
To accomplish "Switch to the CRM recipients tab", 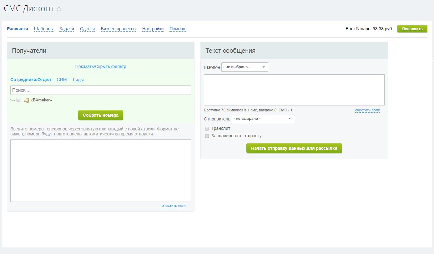I will (x=62, y=80).
